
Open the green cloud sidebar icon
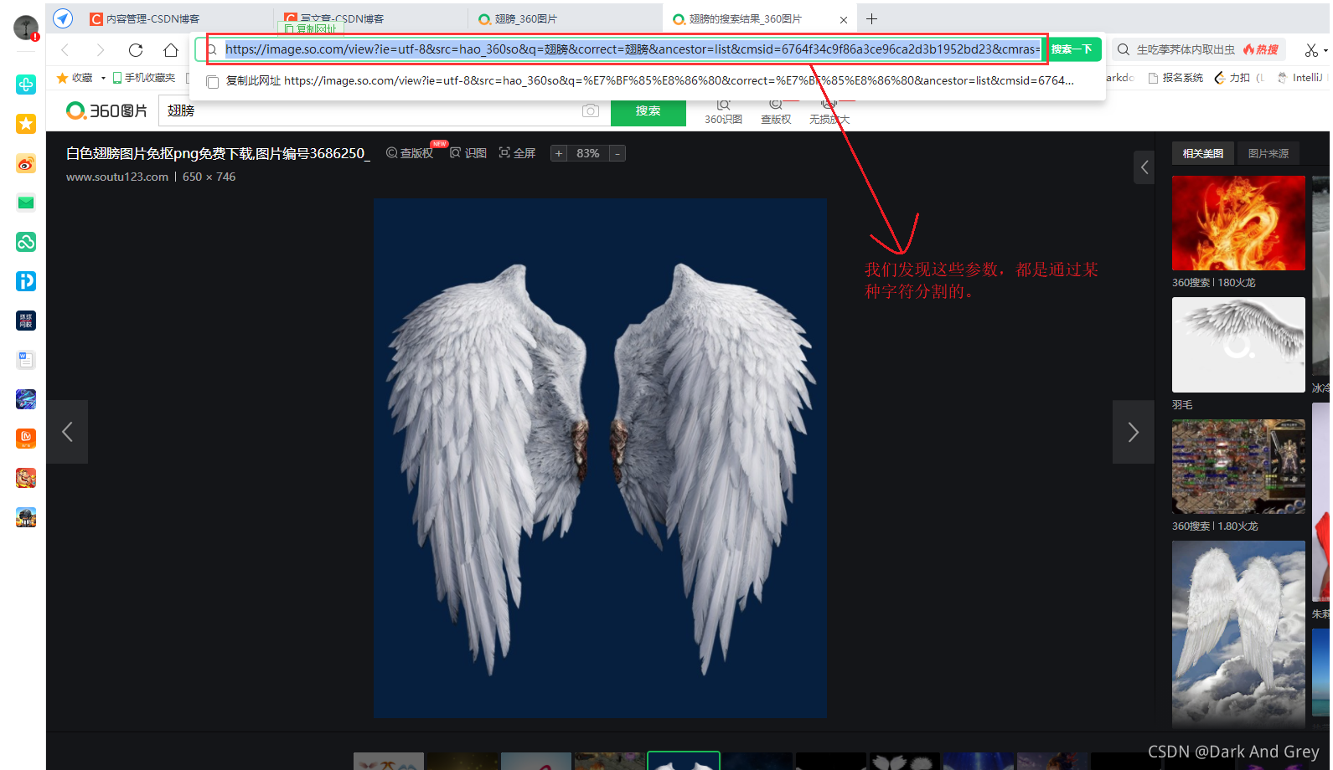click(26, 242)
